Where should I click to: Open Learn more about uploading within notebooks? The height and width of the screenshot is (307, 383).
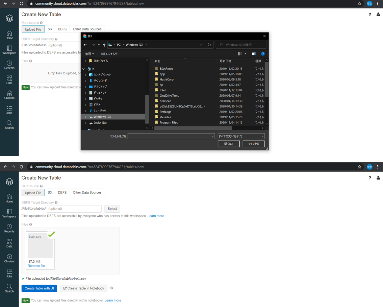tap(113, 300)
